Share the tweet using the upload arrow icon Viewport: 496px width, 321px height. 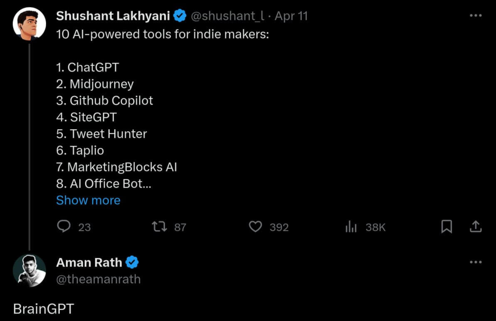pyautogui.click(x=475, y=227)
